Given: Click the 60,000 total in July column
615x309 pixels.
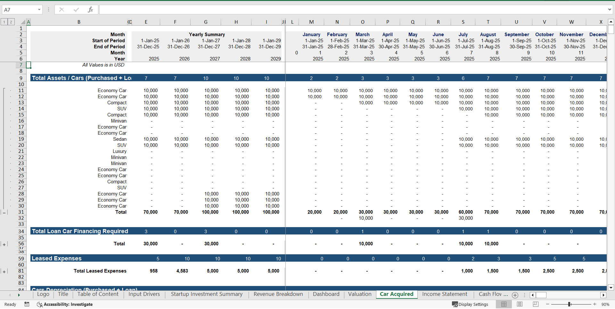Looking at the screenshot, I should click(465, 212).
